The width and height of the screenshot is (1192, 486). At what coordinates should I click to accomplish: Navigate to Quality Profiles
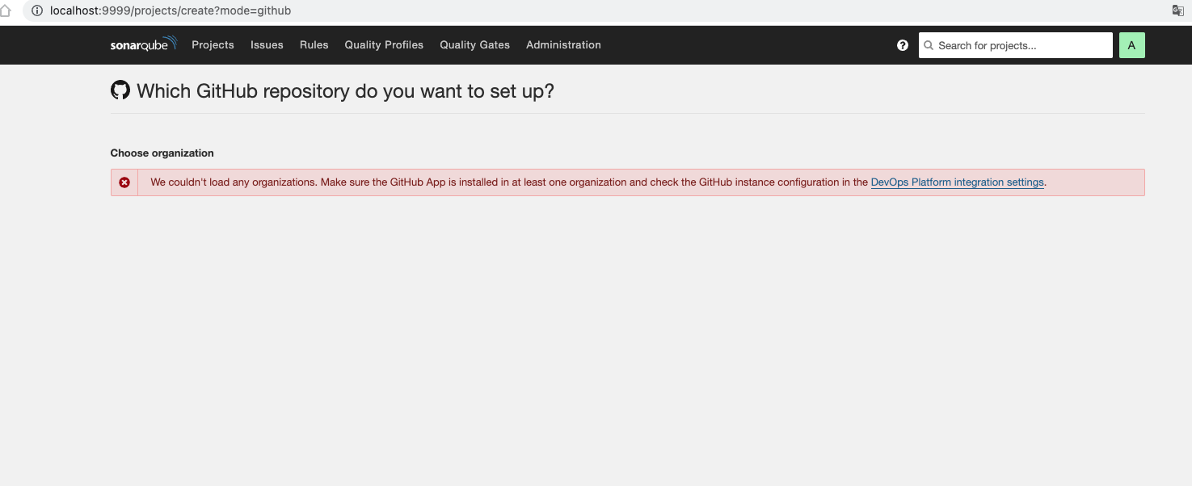[x=384, y=45]
